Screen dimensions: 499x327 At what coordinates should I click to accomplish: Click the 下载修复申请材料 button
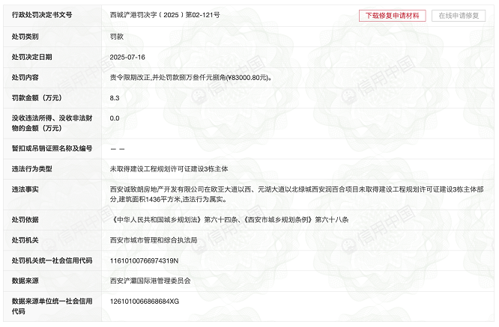(392, 16)
